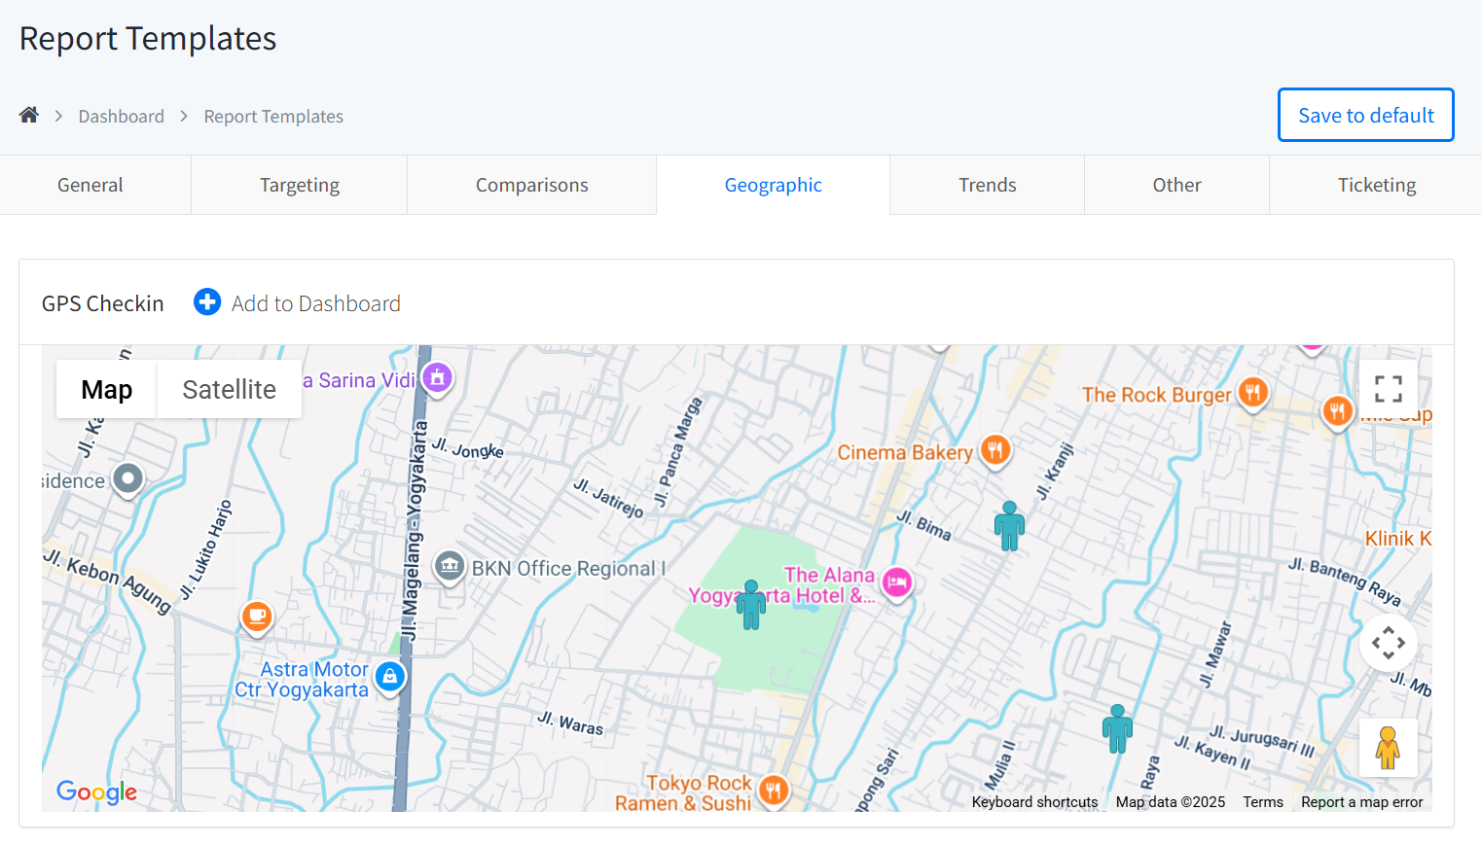This screenshot has height=846, width=1482.
Task: Click the Astra Motor shop marker
Action: [x=390, y=676]
